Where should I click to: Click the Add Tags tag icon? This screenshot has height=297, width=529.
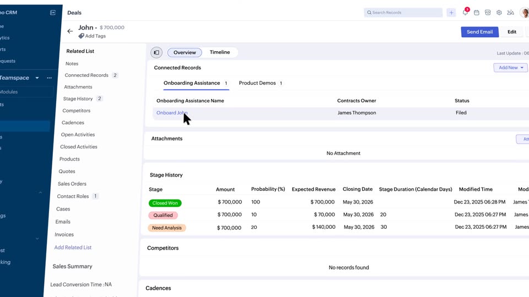click(x=81, y=36)
